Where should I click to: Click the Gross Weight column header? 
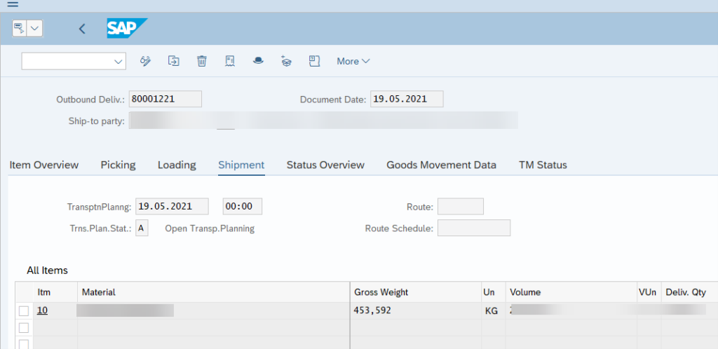381,292
